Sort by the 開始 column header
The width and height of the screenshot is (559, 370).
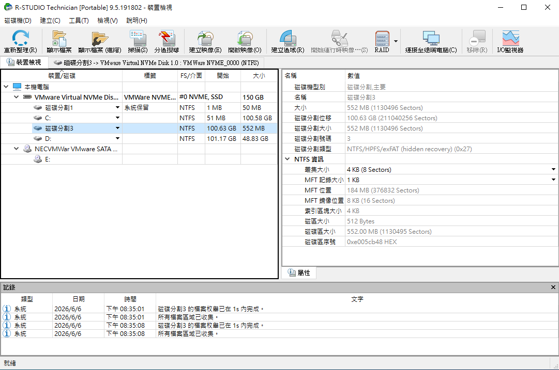click(223, 76)
